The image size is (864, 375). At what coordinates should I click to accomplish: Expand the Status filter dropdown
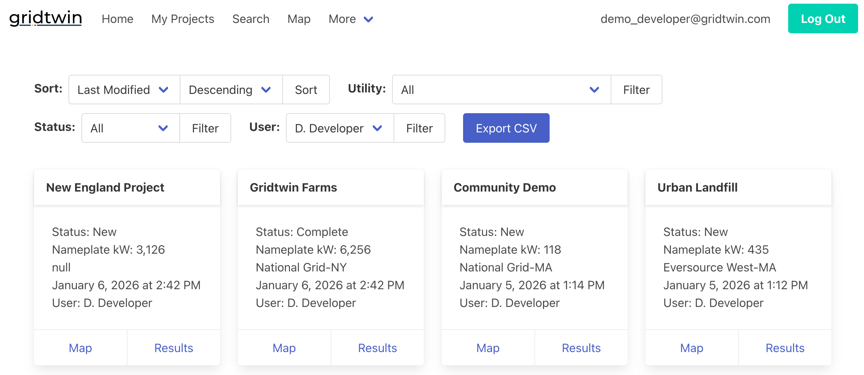click(x=129, y=128)
